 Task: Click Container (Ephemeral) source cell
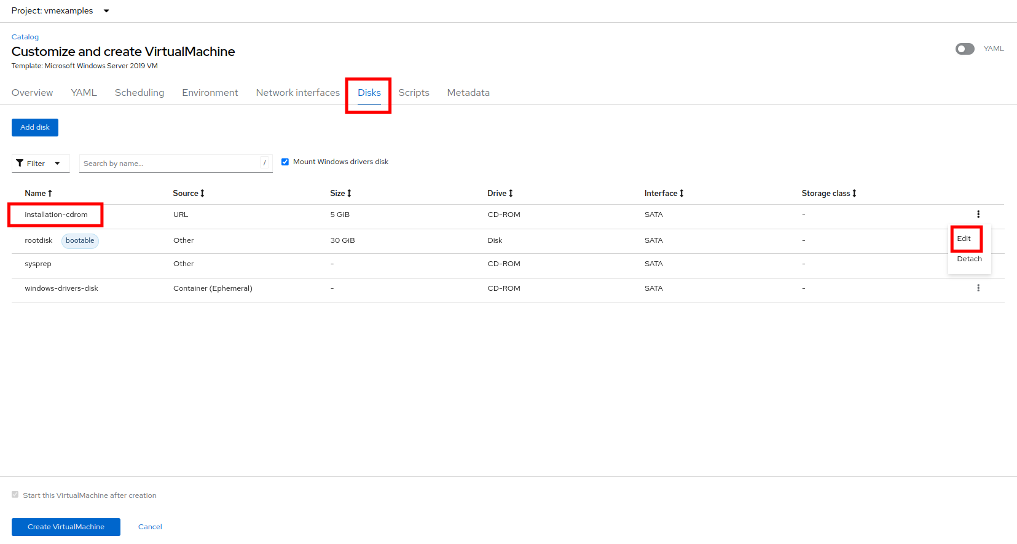coord(213,288)
